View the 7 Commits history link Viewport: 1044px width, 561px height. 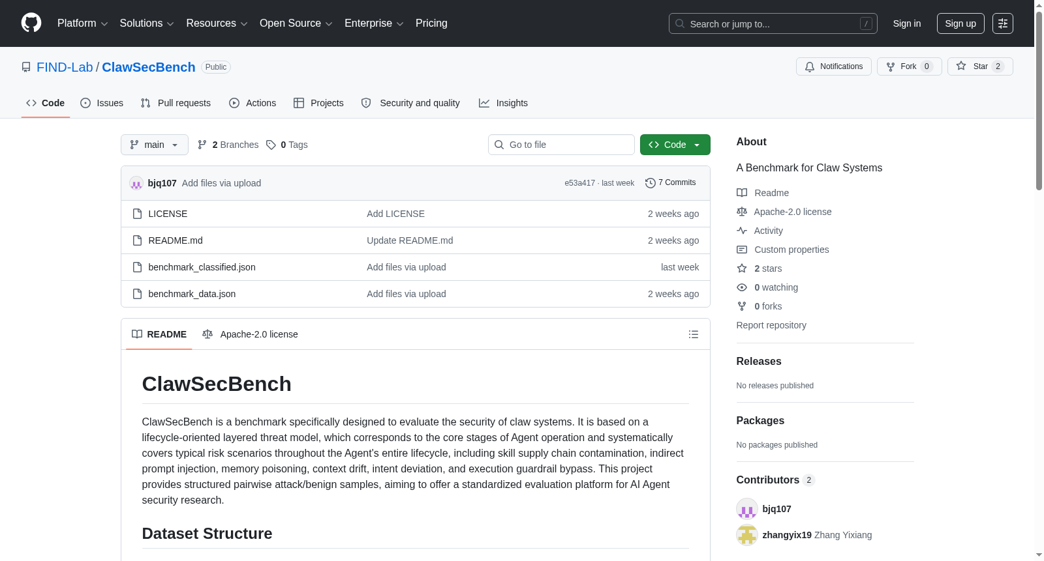671,183
